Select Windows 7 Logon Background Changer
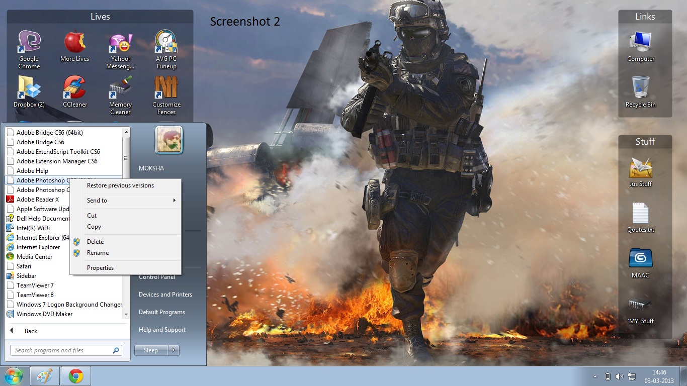The height and width of the screenshot is (386, 687). pyautogui.click(x=69, y=305)
